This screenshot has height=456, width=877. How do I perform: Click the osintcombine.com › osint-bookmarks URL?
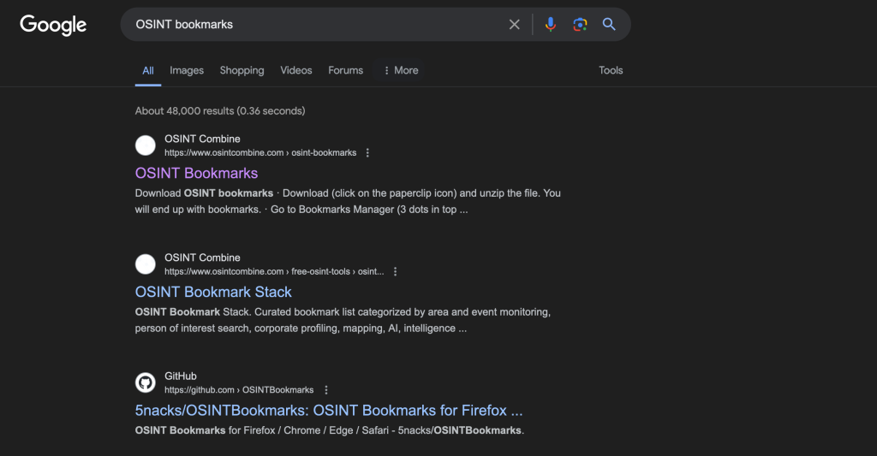coord(260,152)
